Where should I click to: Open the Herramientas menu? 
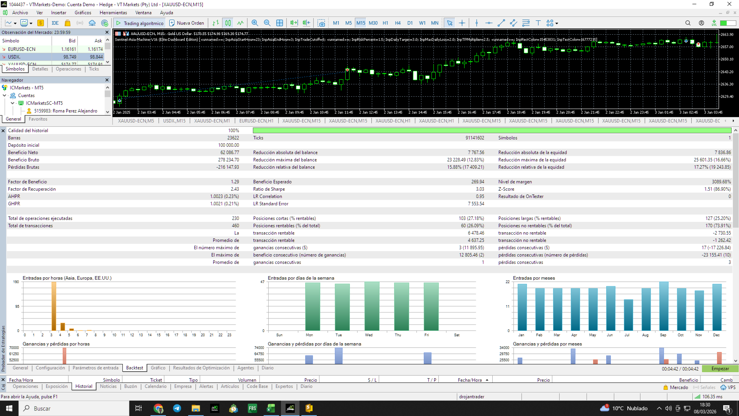pyautogui.click(x=113, y=13)
